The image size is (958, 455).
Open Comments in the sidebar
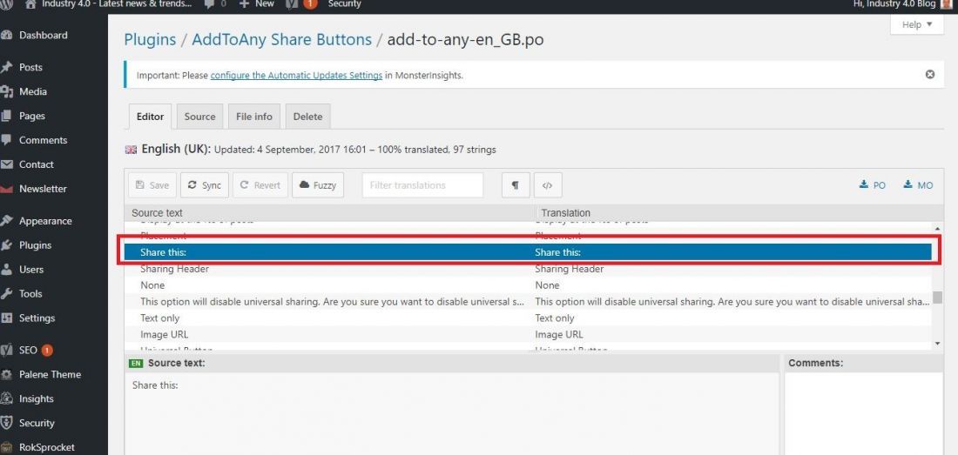click(x=43, y=140)
